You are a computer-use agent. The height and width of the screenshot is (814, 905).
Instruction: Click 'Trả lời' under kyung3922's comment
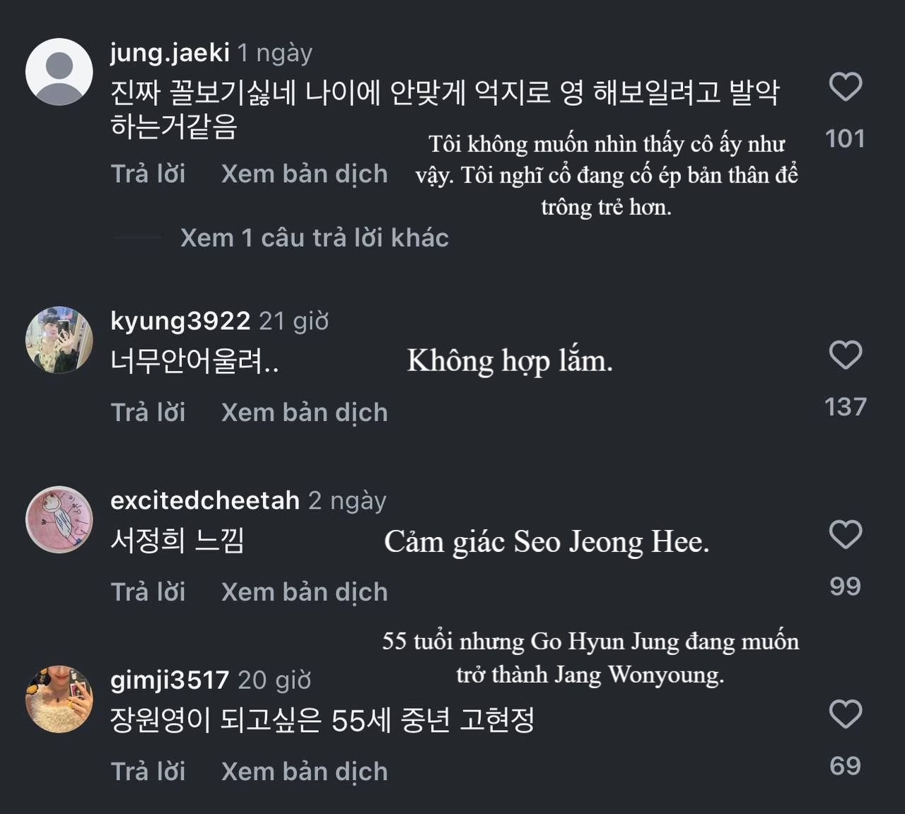(x=148, y=412)
